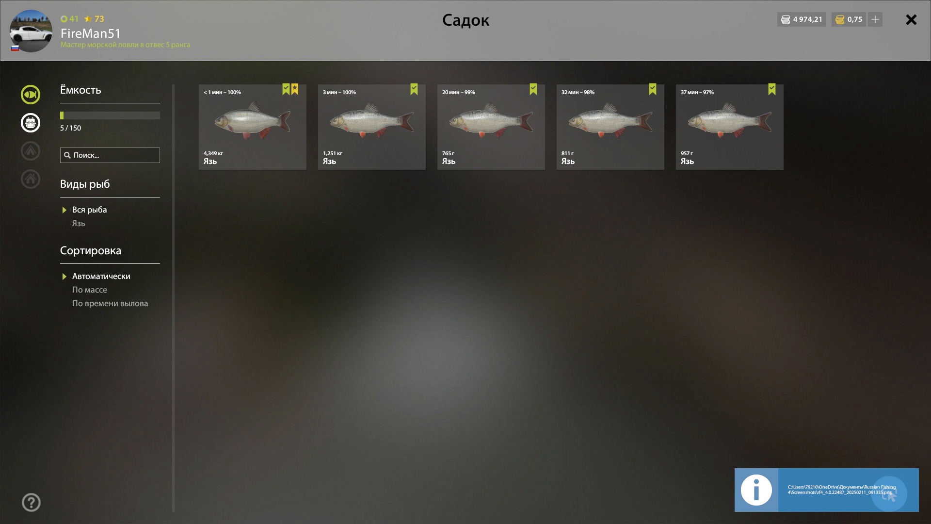Sort fish По времени вылова
Screen dimensions: 931x524
point(110,303)
